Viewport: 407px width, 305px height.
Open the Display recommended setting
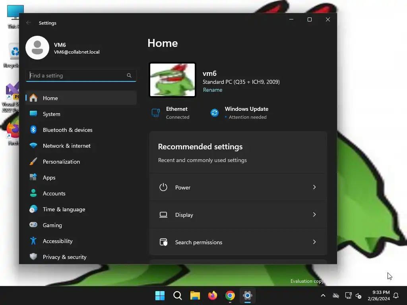click(x=238, y=215)
